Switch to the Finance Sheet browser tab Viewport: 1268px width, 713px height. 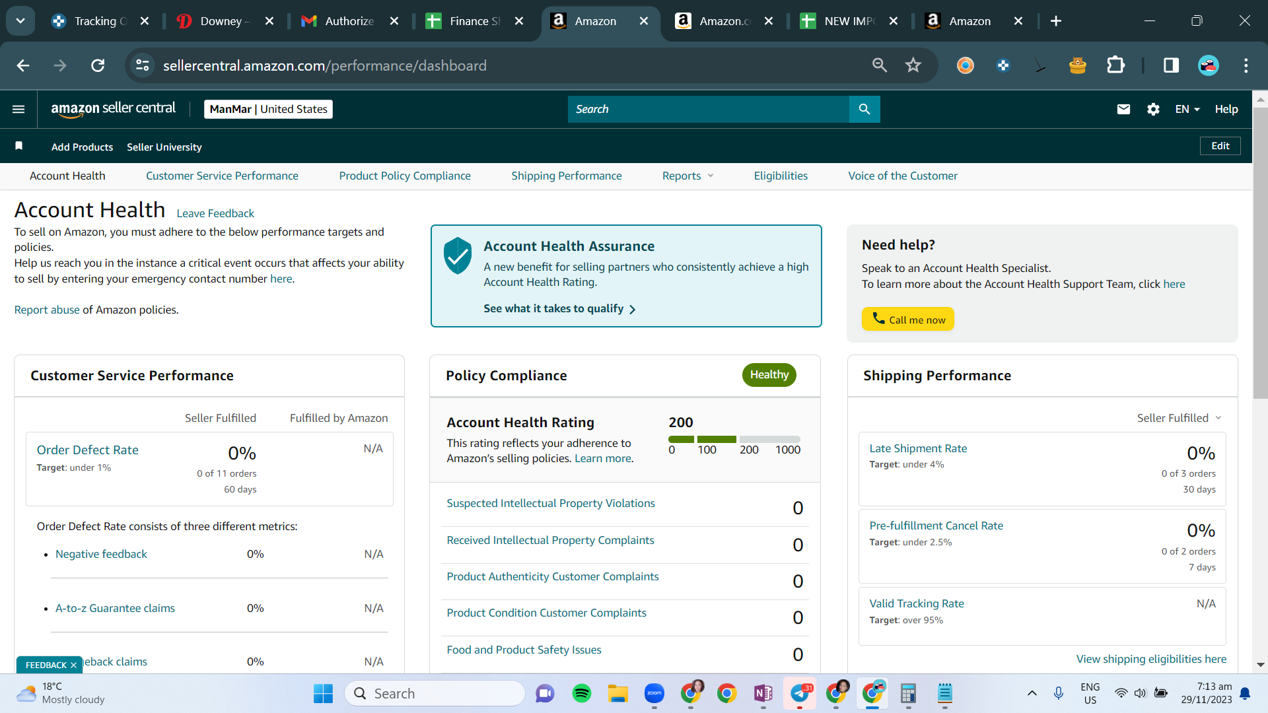[x=475, y=21]
